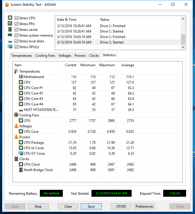Image resolution: width=195 pixels, height=214 pixels.
Task: Click the icon beside CPU Core #3
Action: [21, 99]
